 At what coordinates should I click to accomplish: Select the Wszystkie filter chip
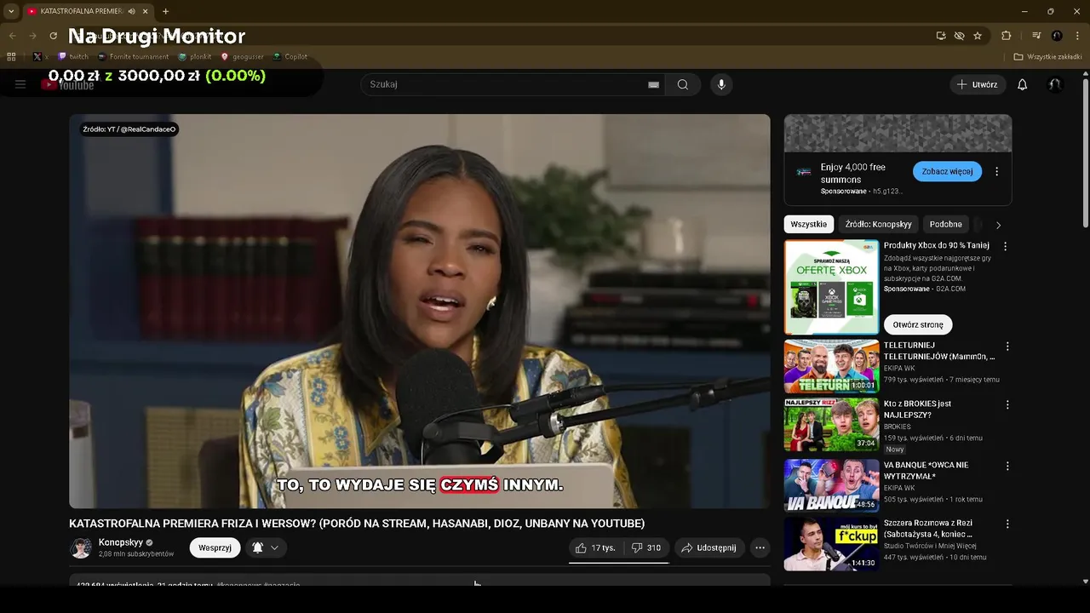tap(809, 224)
